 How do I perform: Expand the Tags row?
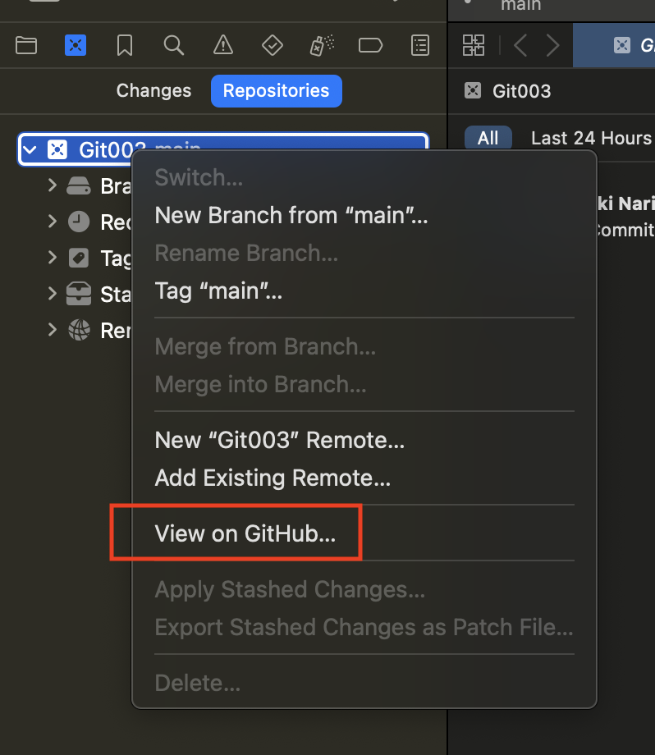click(53, 258)
